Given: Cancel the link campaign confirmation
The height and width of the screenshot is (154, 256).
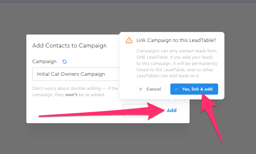Looking at the screenshot, I should [x=150, y=89].
